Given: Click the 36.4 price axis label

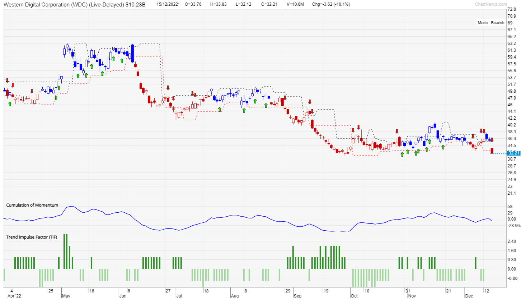Looking at the screenshot, I should click(x=512, y=139).
